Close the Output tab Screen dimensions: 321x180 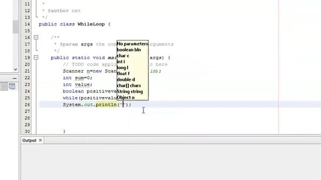40,140
